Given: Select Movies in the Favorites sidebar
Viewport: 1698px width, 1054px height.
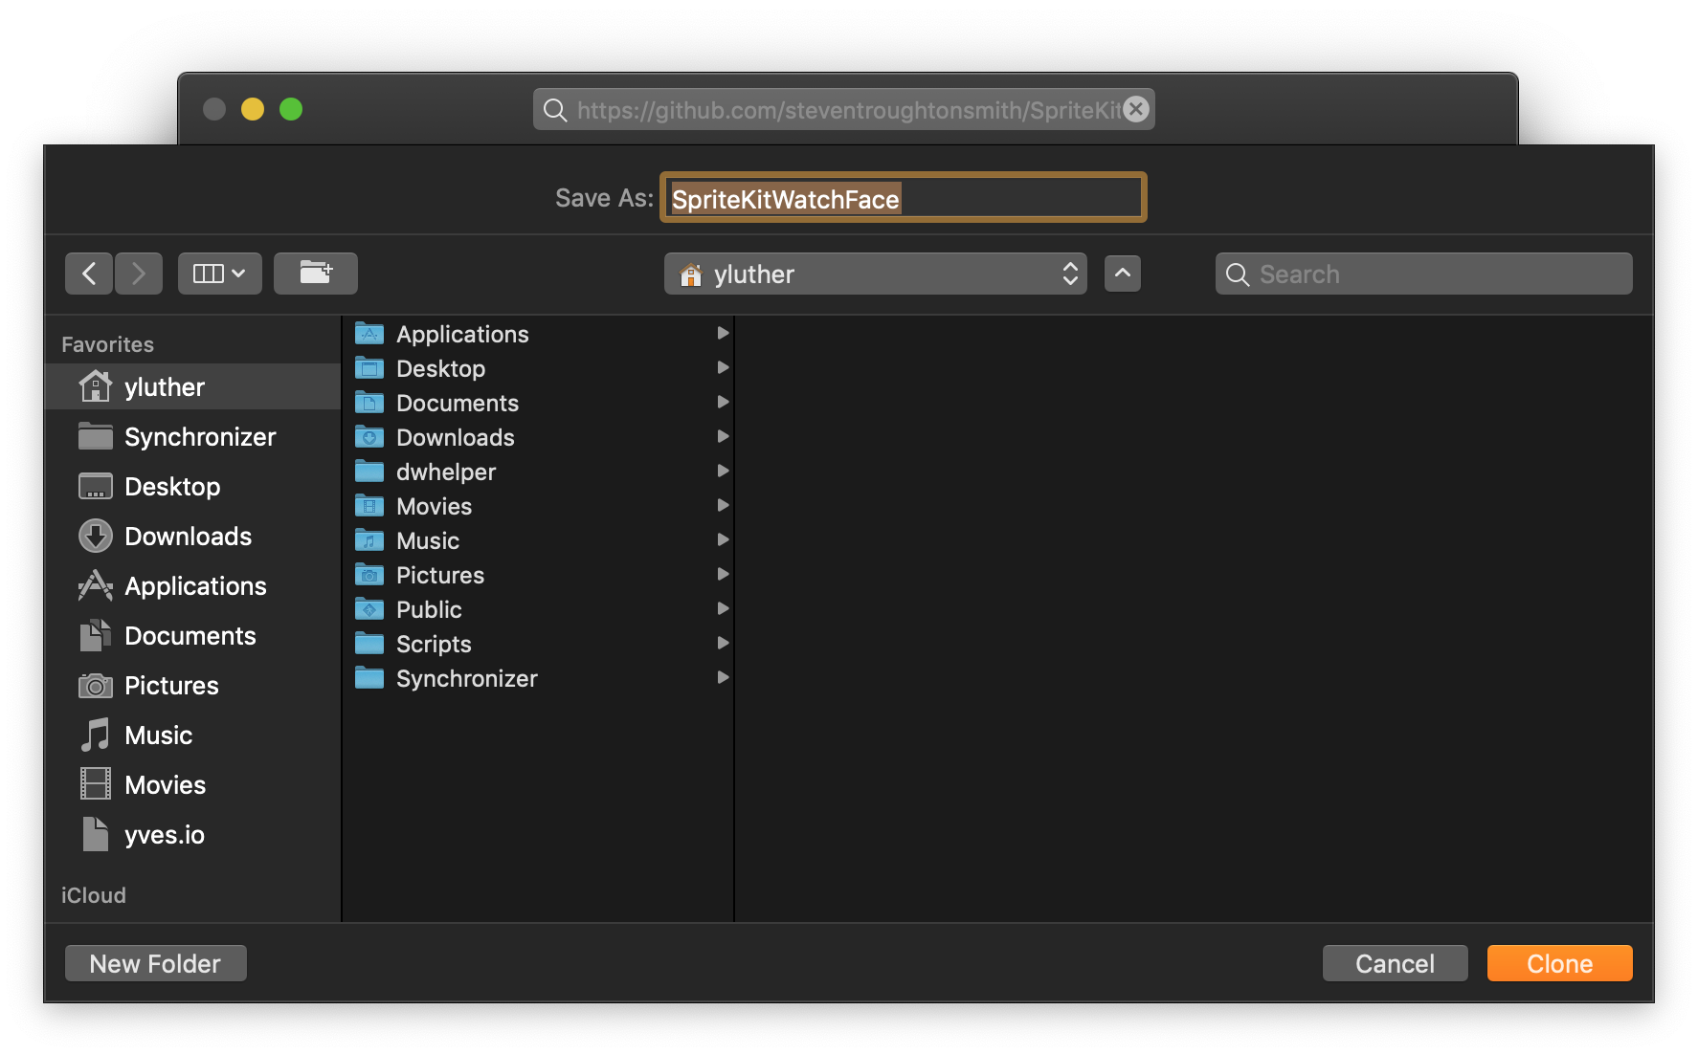Looking at the screenshot, I should click(x=193, y=785).
